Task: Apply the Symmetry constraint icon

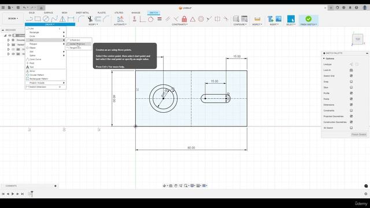Action: (217, 19)
